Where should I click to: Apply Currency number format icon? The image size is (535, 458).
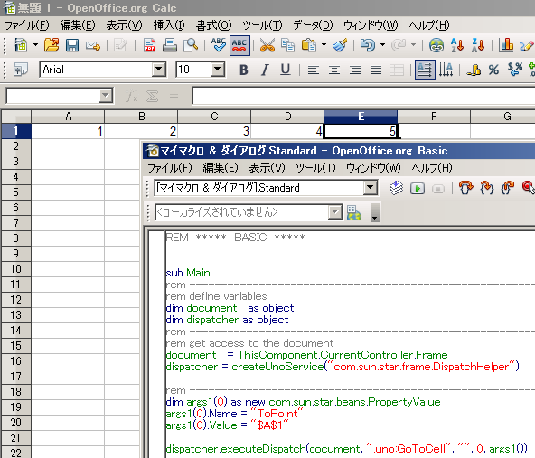pos(474,70)
